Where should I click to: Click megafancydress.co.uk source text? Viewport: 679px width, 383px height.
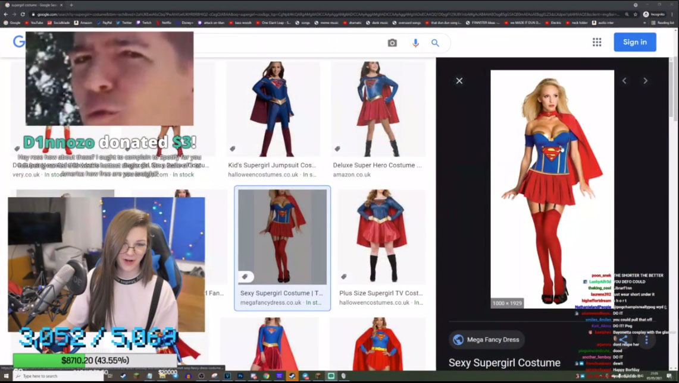(271, 303)
